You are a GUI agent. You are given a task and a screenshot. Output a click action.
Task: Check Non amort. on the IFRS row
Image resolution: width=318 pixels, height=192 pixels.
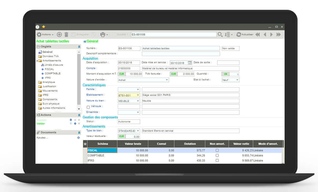tap(217, 160)
